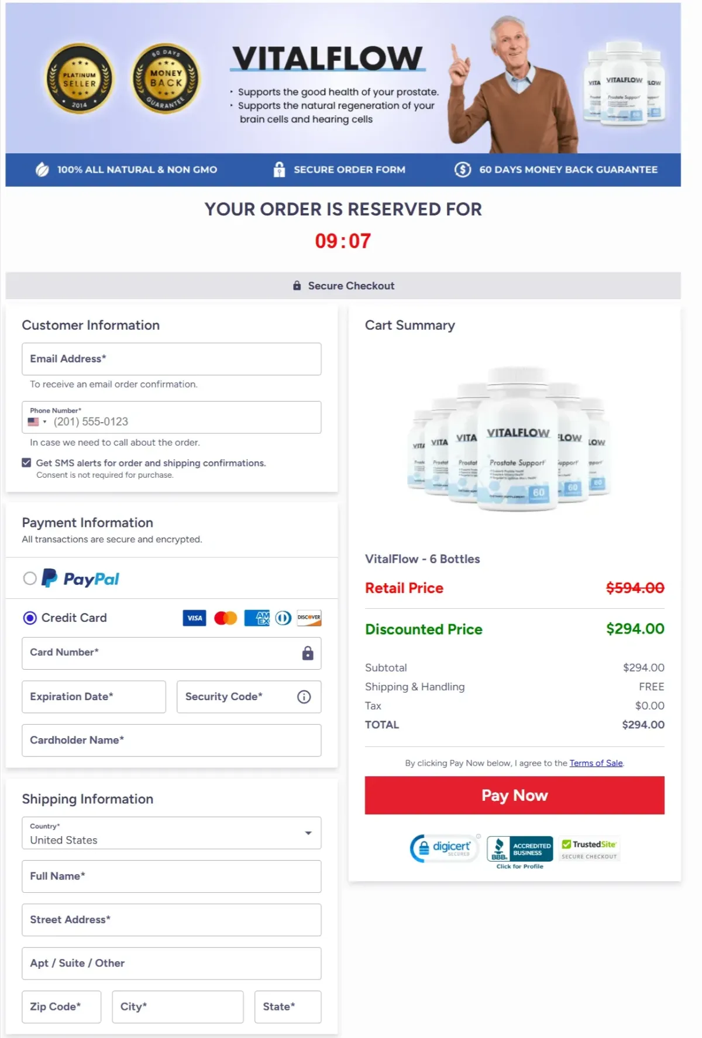Click the Secure Checkout bar
Viewport: 702px width, 1038px height.
pyautogui.click(x=344, y=286)
